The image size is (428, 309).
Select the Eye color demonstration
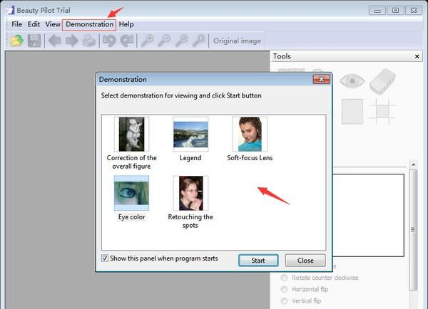(x=131, y=198)
